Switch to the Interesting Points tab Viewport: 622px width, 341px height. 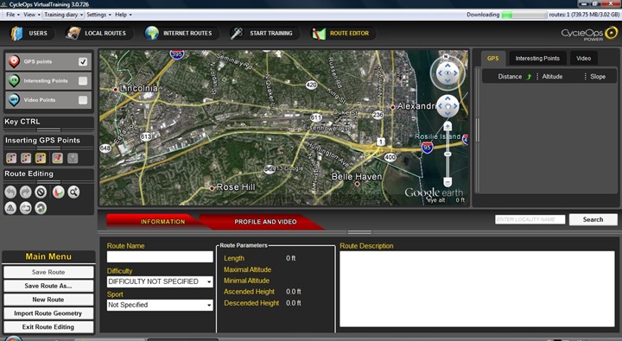point(537,59)
